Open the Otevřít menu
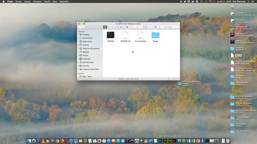 47,2
